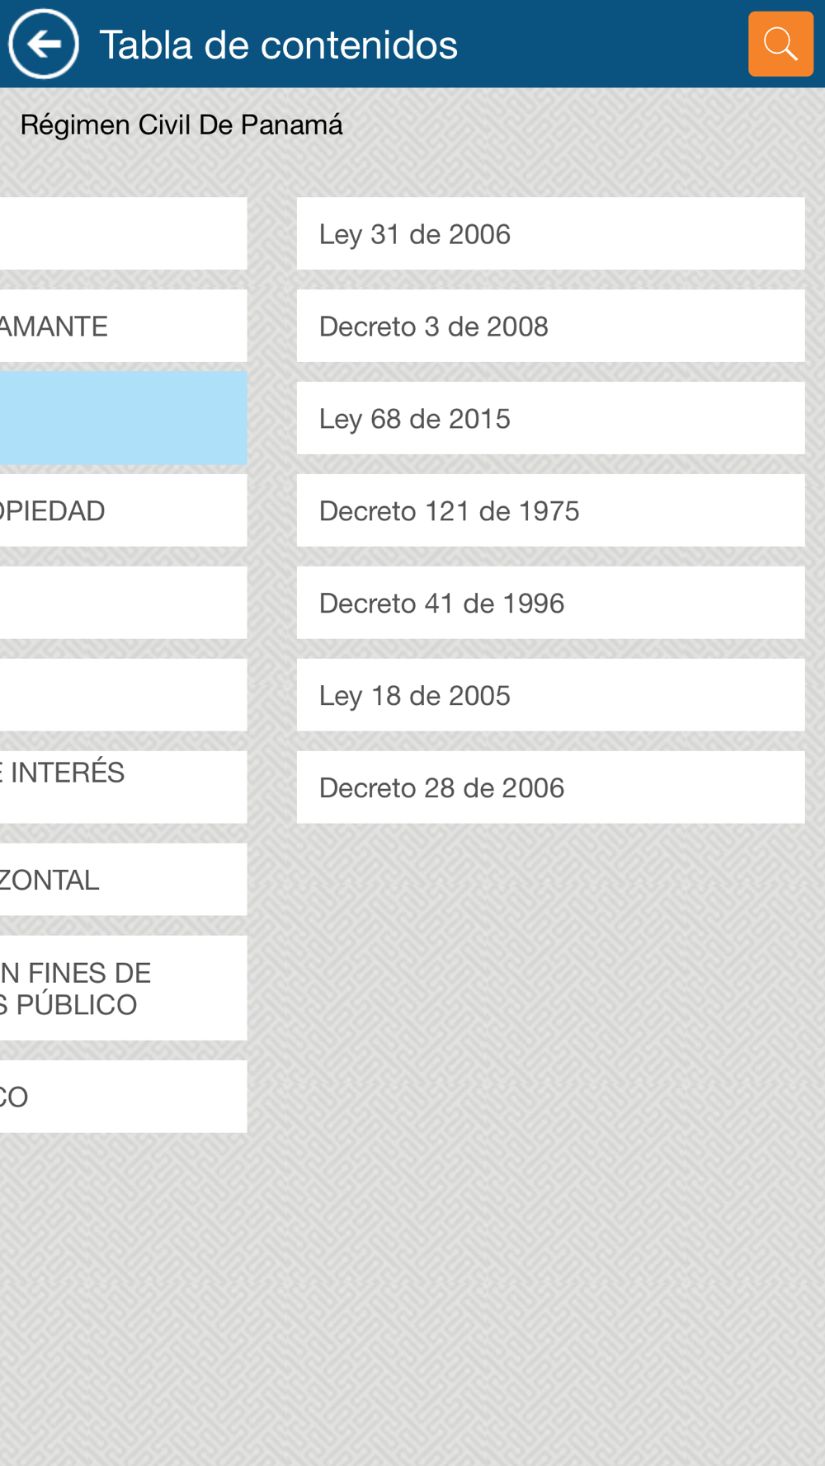Open the category ending in PIEDAD
This screenshot has width=825, height=1466.
tap(124, 510)
